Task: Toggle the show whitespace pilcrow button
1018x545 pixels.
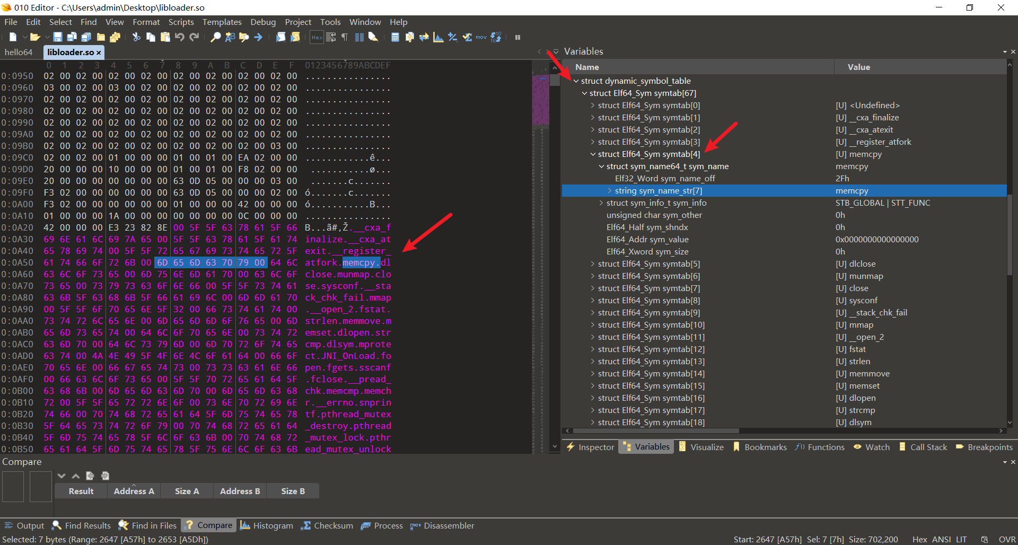Action: [345, 37]
